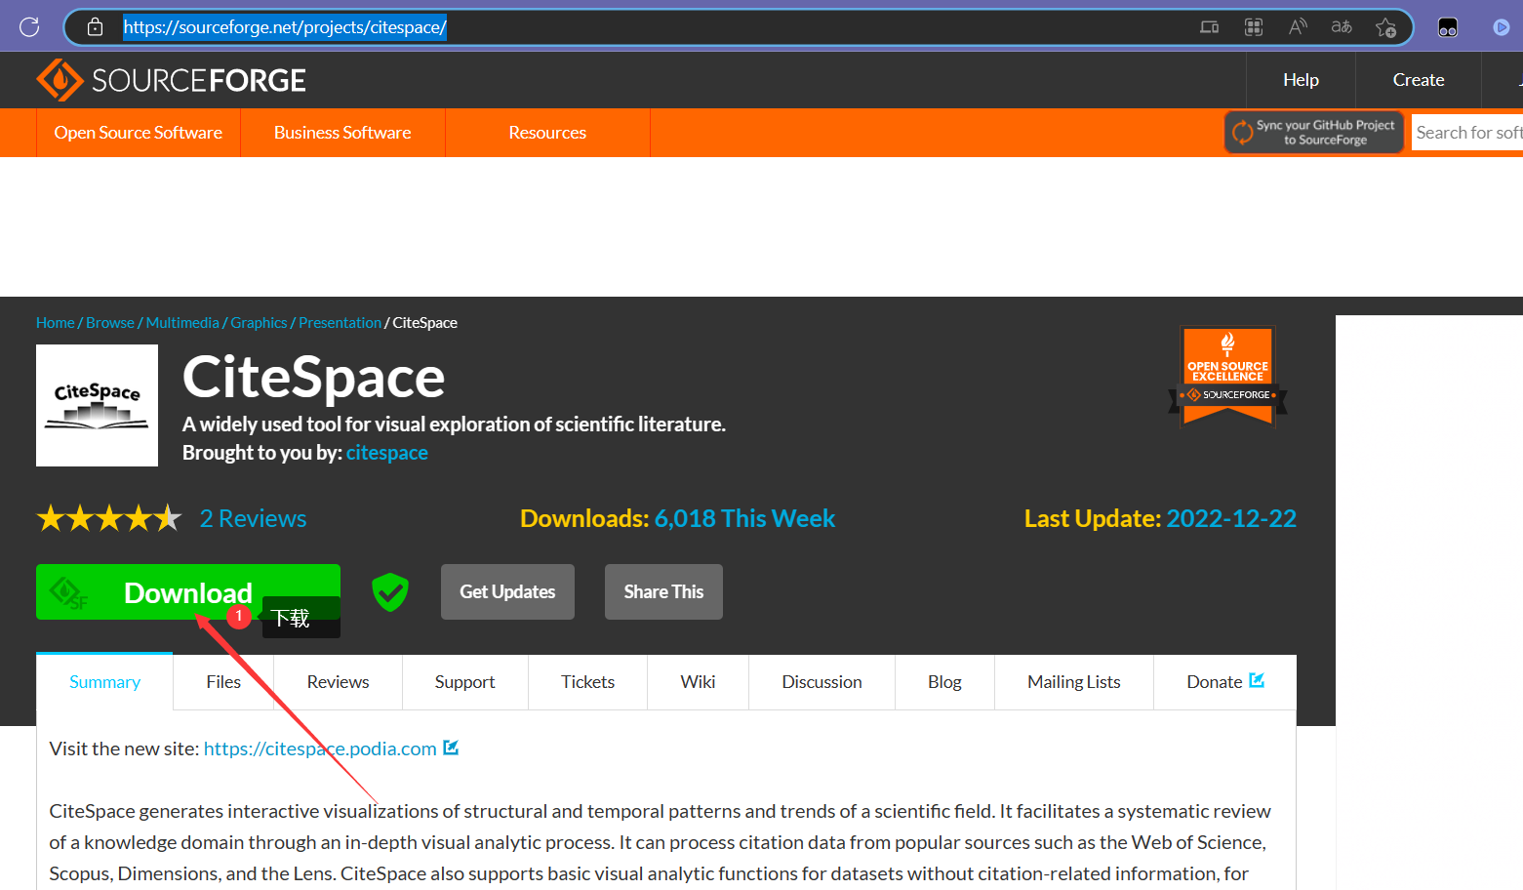Click the translate icon in the address bar
Screen dimensions: 1523x890
pos(1342,27)
